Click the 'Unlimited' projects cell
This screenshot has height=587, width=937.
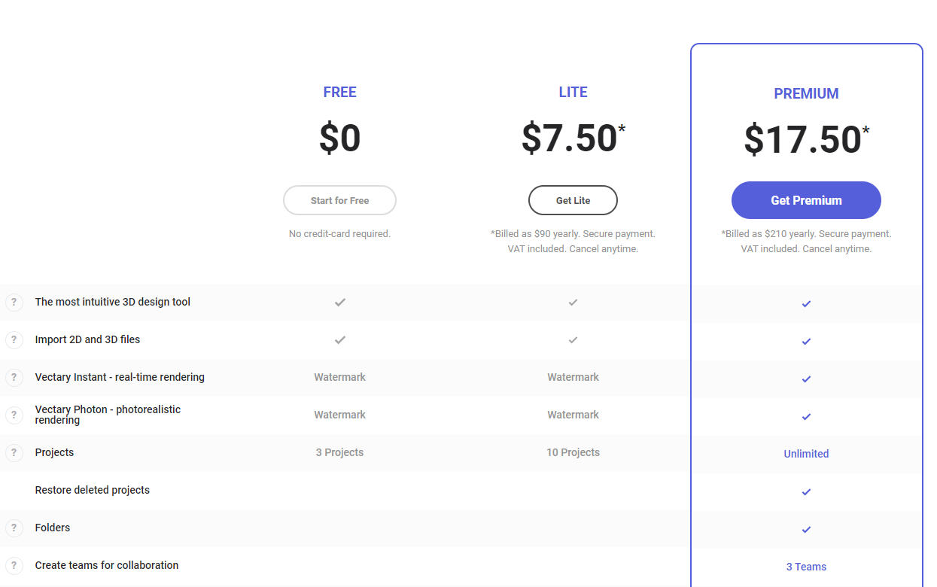tap(806, 454)
